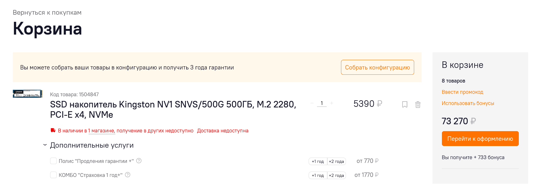The height and width of the screenshot is (185, 535).
Task: Choose +2 года for KOMBO insurance
Action: coord(336,175)
